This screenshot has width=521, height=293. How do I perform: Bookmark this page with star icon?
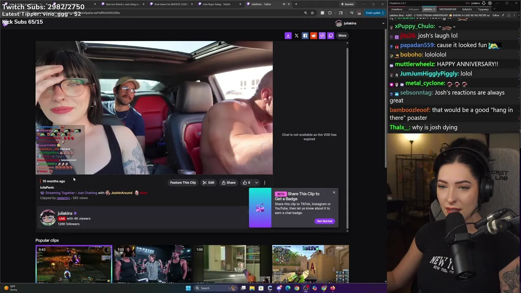pyautogui.click(x=312, y=13)
